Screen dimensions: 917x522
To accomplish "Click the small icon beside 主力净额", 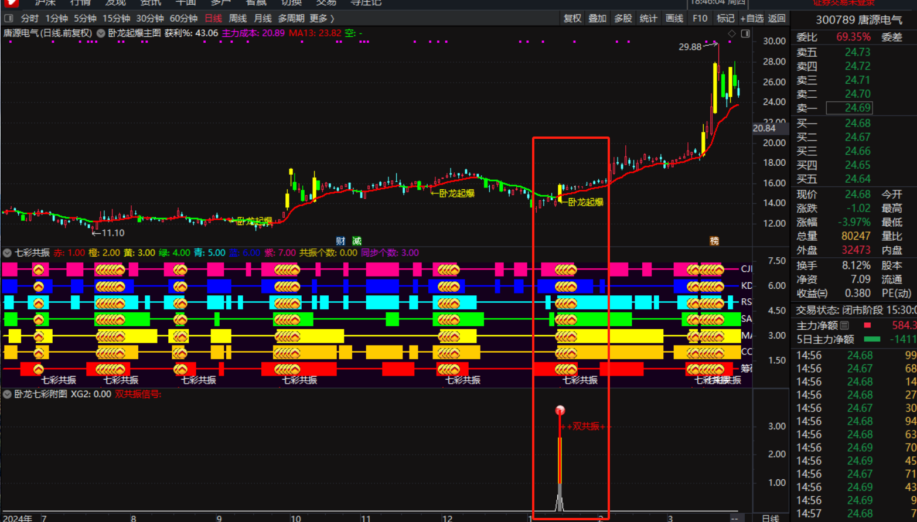I will 844,326.
